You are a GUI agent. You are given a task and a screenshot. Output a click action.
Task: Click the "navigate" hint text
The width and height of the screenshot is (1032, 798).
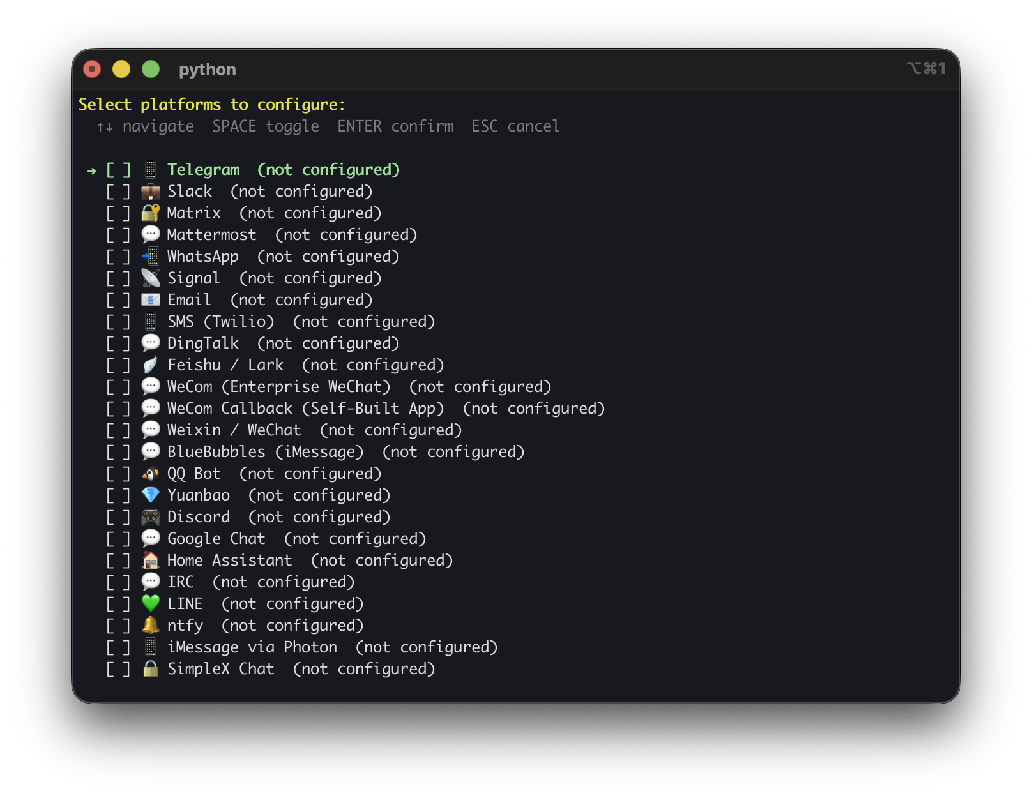158,126
